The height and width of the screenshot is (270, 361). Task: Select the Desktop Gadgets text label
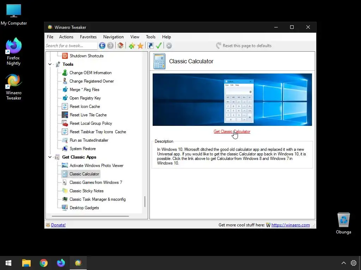84,208
